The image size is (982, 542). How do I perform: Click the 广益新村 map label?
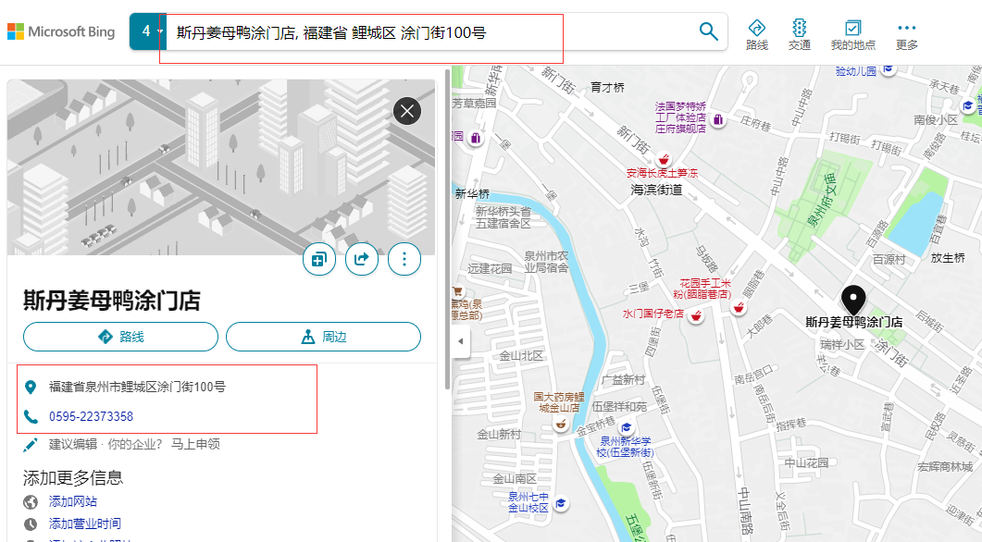tap(623, 380)
